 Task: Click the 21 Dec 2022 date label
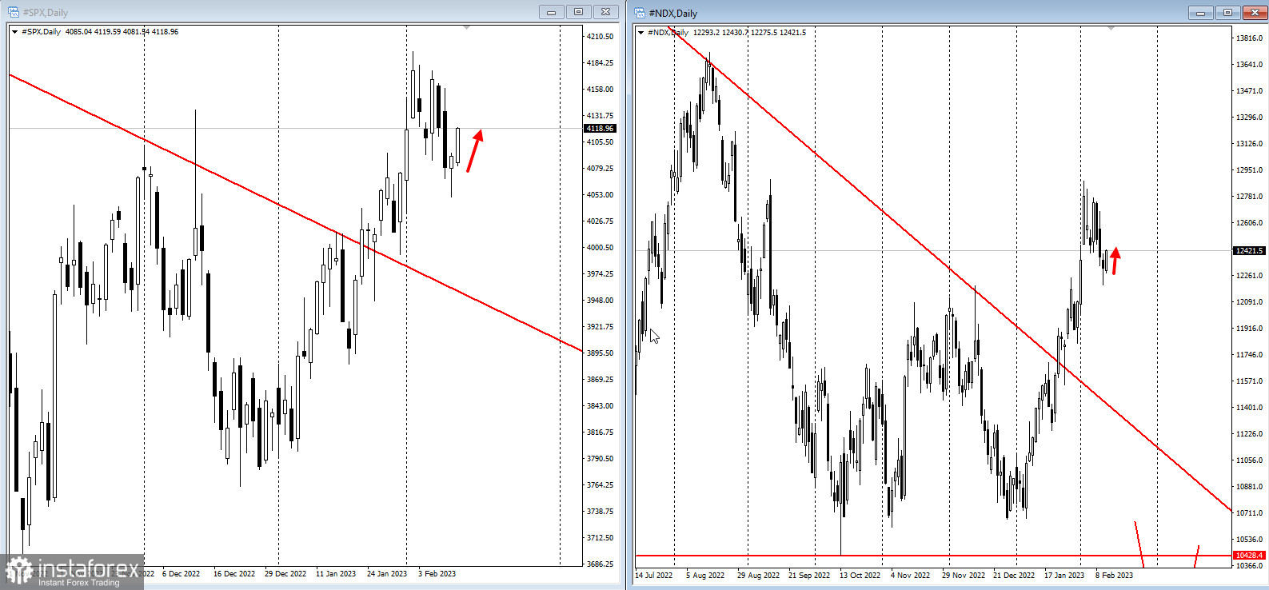pos(1014,576)
